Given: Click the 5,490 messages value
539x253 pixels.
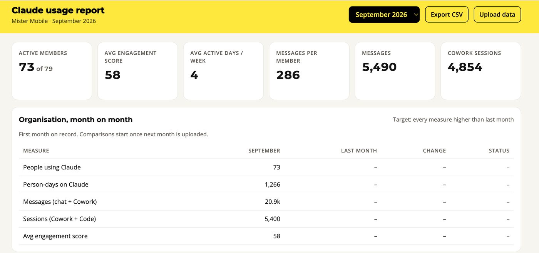Looking at the screenshot, I should click(x=379, y=67).
